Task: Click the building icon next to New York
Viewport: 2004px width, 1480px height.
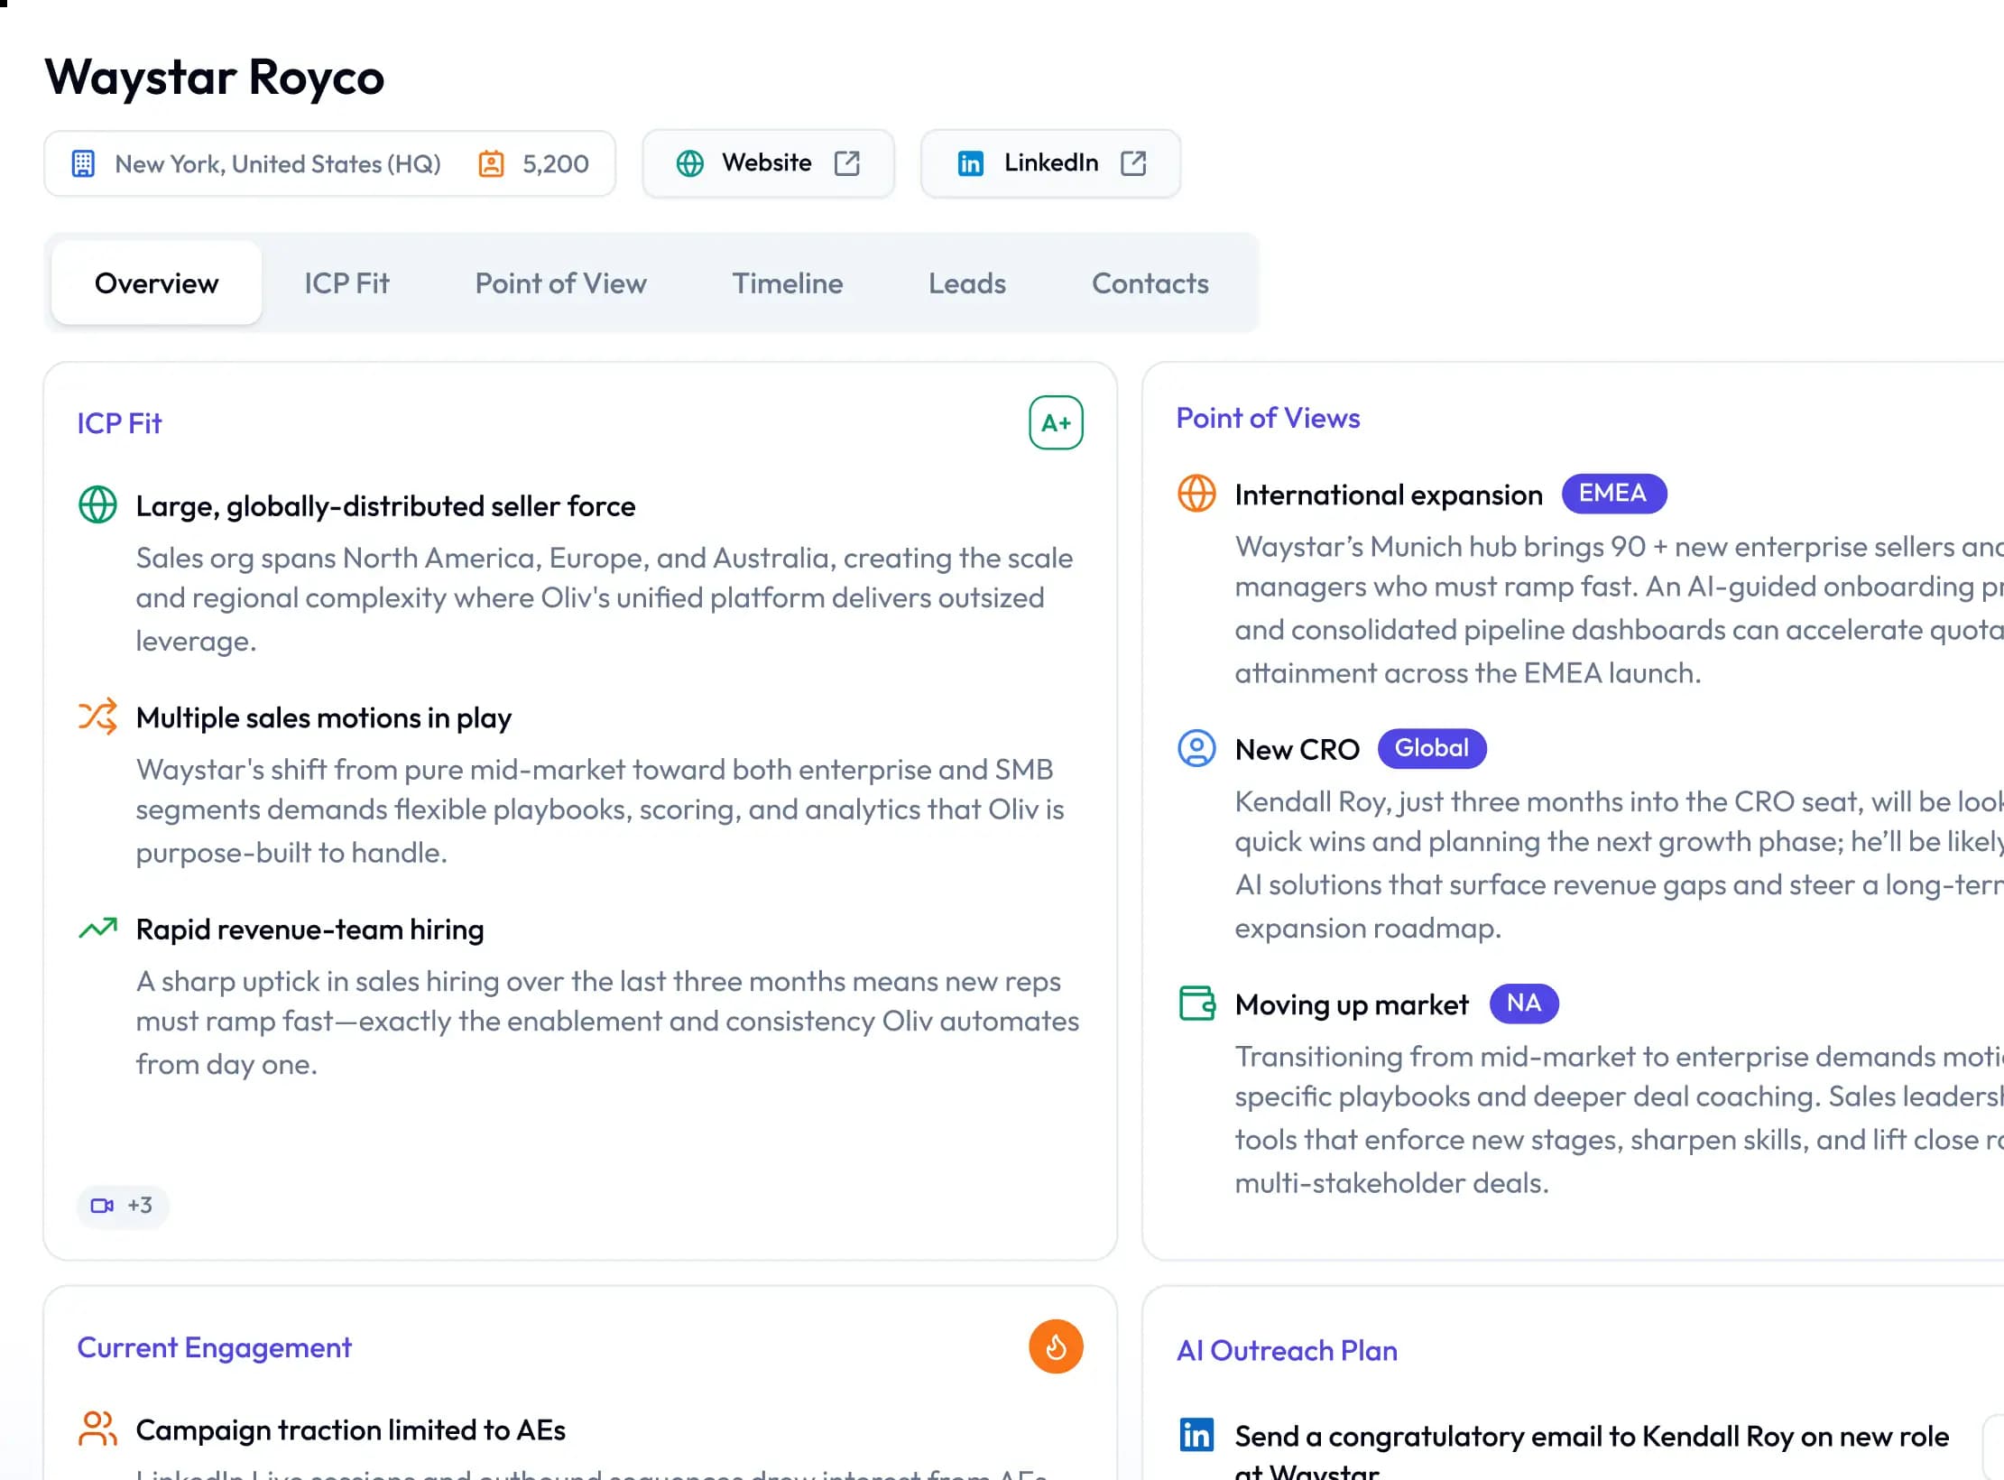Action: tap(83, 163)
